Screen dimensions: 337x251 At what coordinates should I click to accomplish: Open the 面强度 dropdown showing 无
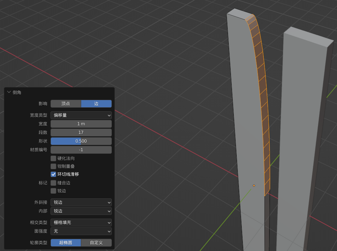pos(81,231)
